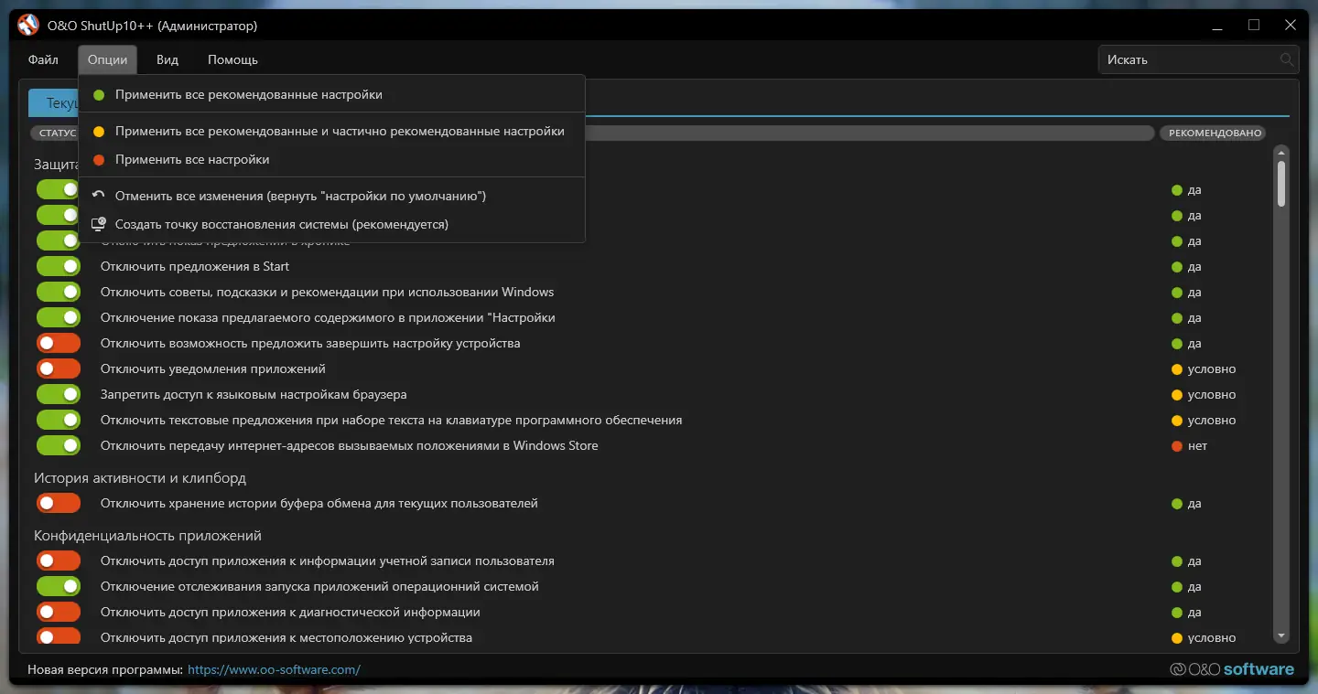Switch off текстовые предложения при наборе toggle
1318x694 pixels.
[59, 421]
